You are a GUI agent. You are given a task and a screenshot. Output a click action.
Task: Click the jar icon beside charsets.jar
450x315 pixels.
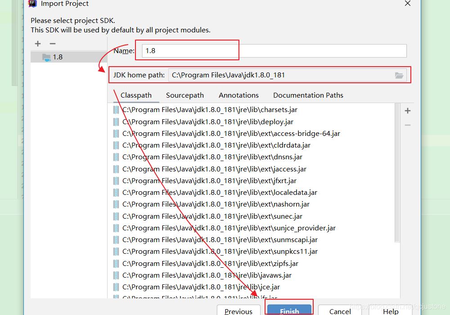tap(116, 110)
